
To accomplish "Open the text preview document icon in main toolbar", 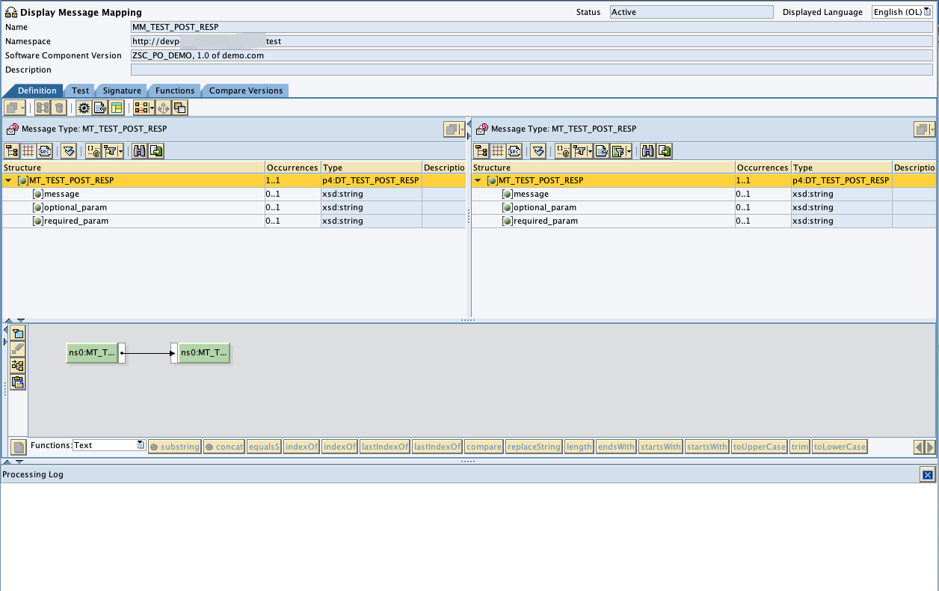I will pyautogui.click(x=100, y=108).
